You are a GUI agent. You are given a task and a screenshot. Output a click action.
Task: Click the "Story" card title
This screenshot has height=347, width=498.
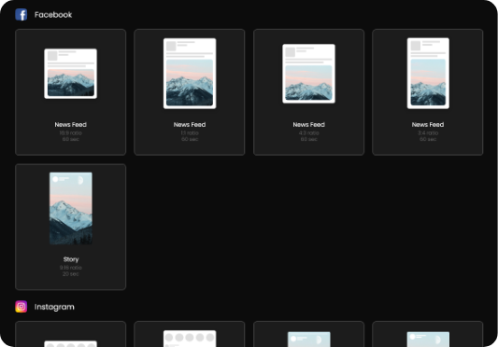click(x=71, y=259)
